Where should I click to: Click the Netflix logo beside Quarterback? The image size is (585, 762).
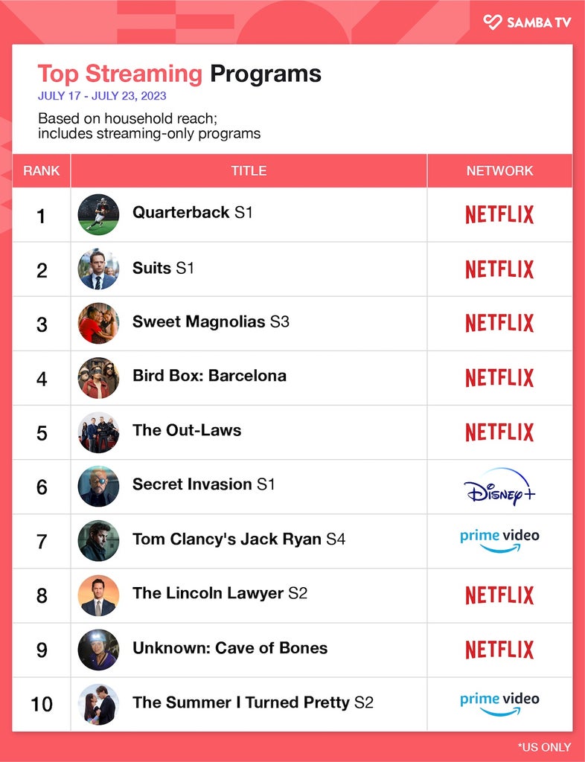(499, 214)
